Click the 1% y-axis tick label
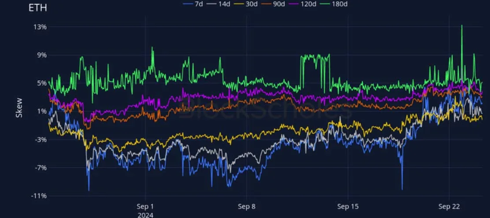490x218 pixels. (42, 111)
